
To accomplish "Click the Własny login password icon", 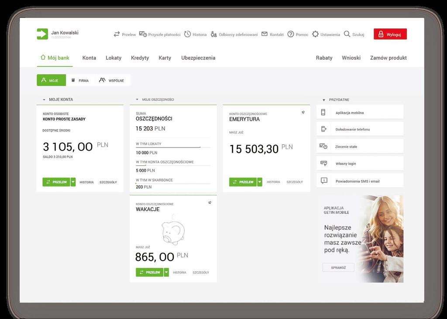I will pyautogui.click(x=323, y=163).
